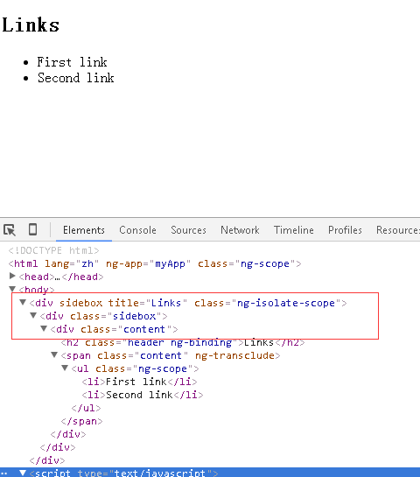Open the Timeline tab
Image resolution: width=420 pixels, height=477 pixels.
293,230
